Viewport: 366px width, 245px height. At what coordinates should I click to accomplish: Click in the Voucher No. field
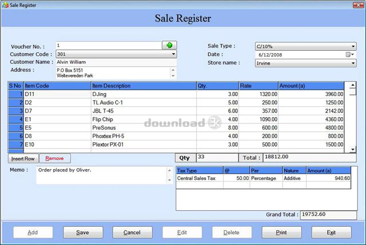pyautogui.click(x=109, y=45)
